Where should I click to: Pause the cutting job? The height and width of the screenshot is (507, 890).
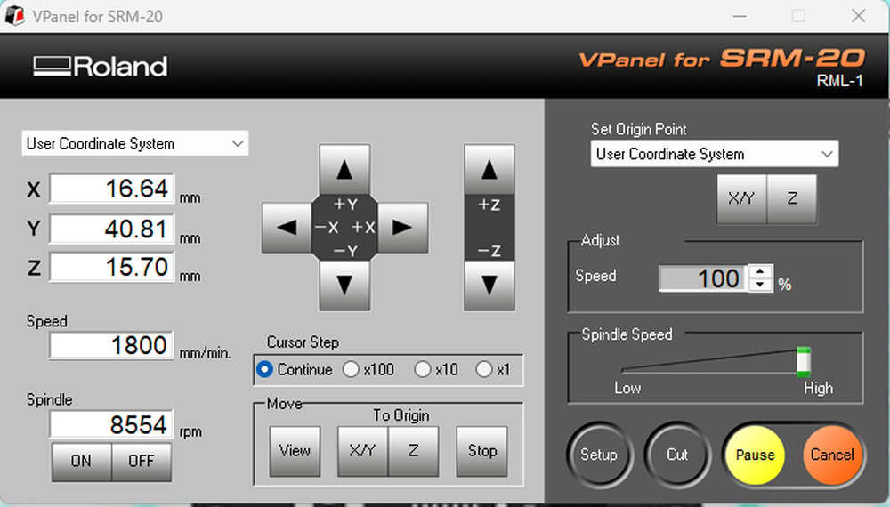pos(755,455)
